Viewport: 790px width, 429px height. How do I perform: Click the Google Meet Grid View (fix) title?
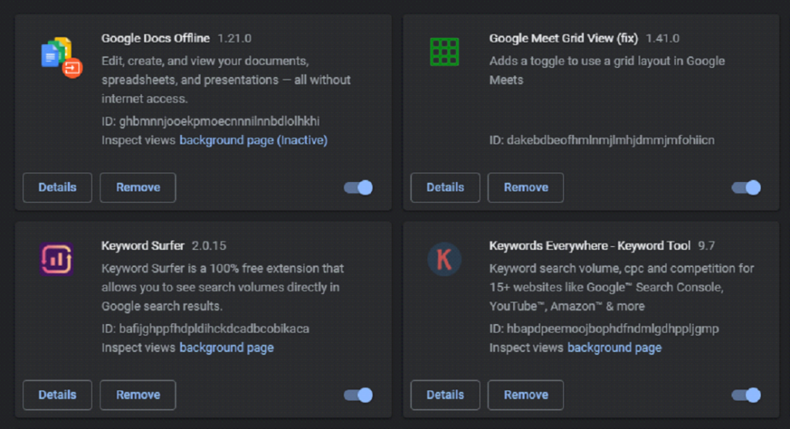[x=563, y=39]
